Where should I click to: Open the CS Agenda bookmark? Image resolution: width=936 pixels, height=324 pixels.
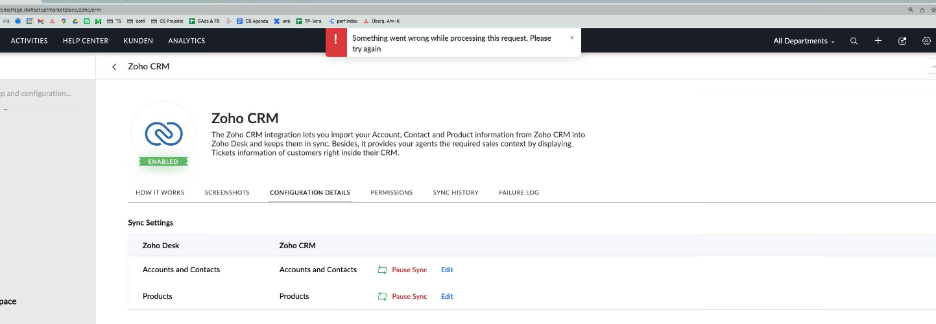252,21
